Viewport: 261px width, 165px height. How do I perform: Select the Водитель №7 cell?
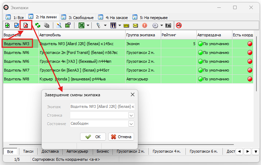(x=21, y=70)
